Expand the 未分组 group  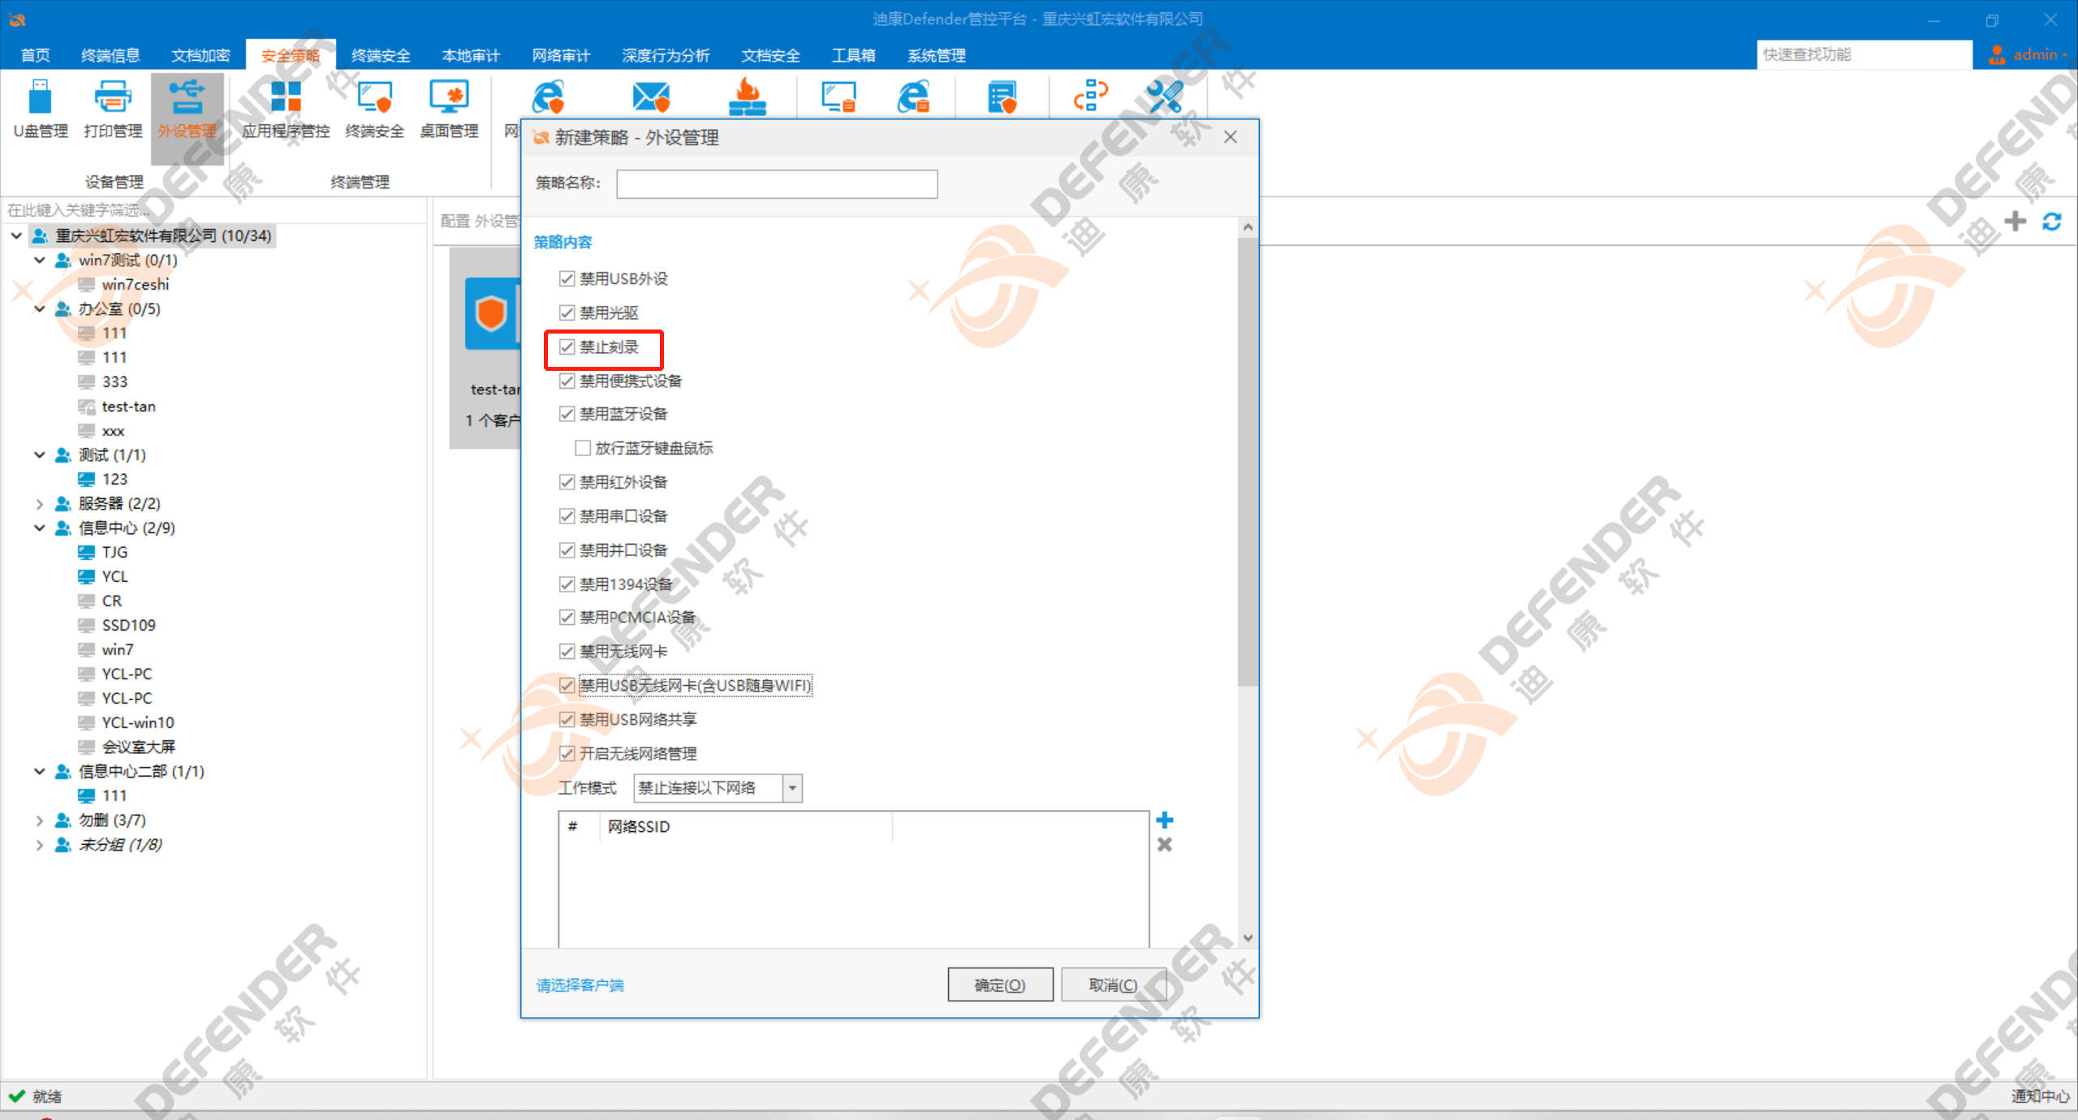[x=39, y=844]
